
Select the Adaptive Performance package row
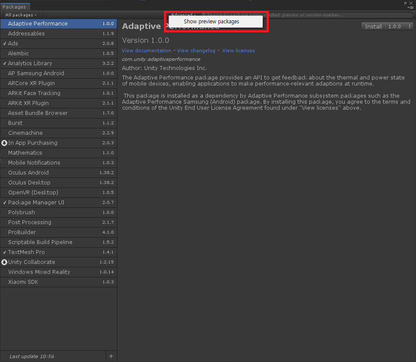tap(59, 24)
